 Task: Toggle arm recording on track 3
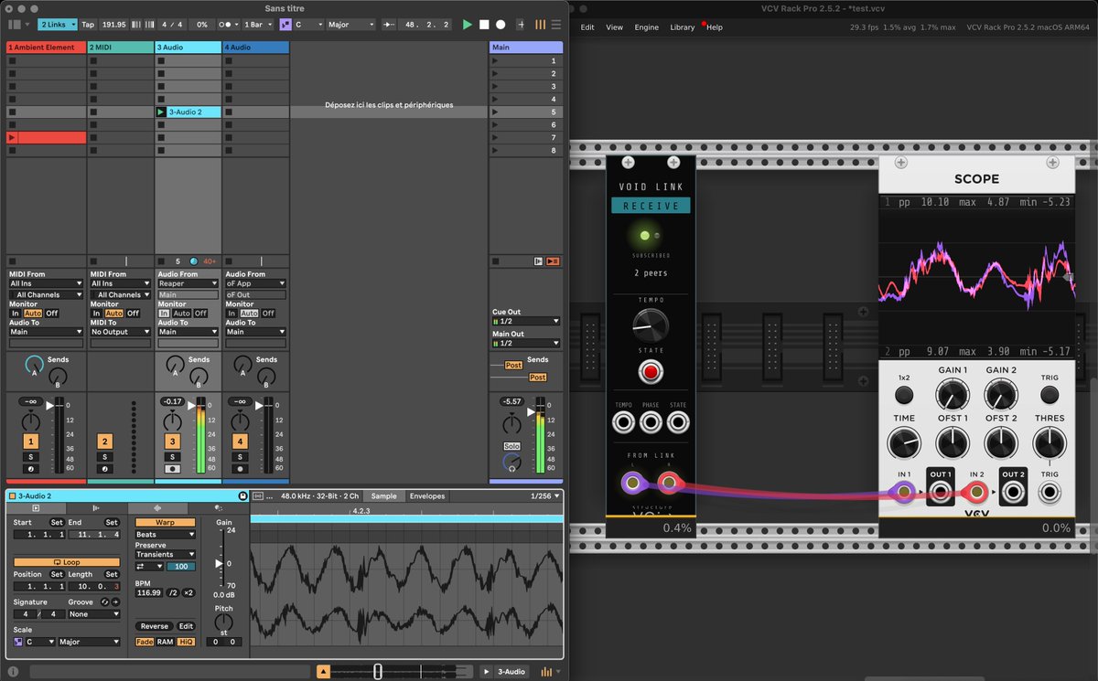point(172,469)
